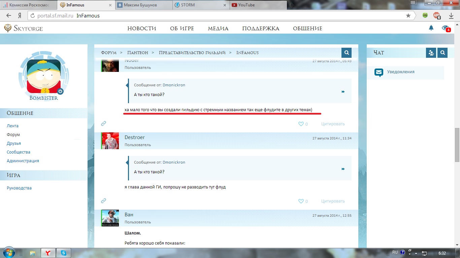Open Skype from the taskbar
The width and height of the screenshot is (460, 258).
63,253
